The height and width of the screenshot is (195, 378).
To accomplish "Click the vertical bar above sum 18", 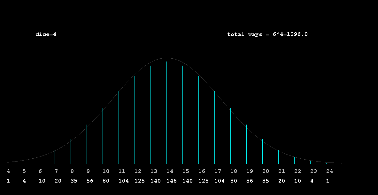I will point(230,135).
